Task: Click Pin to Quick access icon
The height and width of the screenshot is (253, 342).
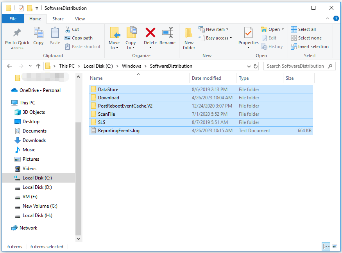Action: click(17, 33)
